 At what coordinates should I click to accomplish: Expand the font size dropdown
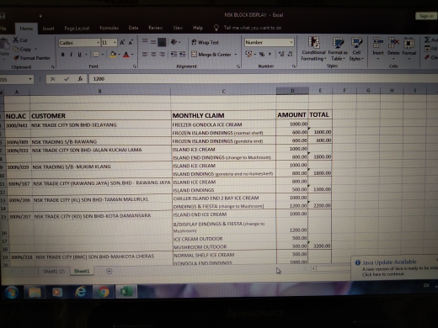pos(115,43)
